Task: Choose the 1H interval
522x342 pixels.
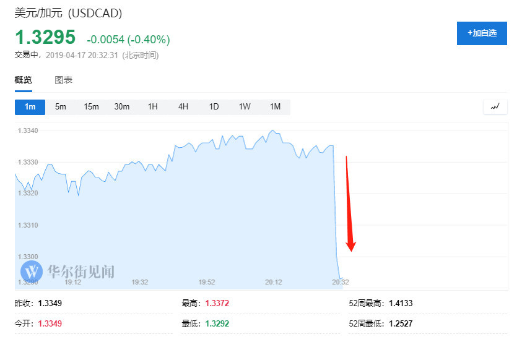Action: coord(152,107)
